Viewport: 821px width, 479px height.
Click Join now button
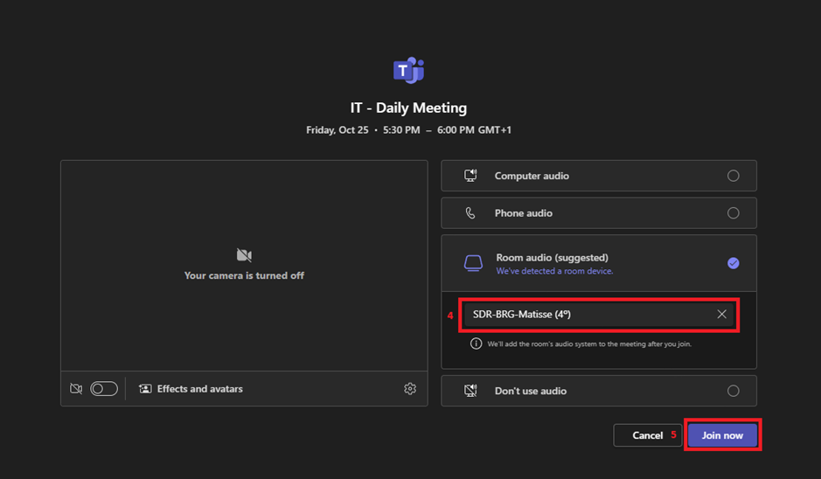[x=722, y=435]
